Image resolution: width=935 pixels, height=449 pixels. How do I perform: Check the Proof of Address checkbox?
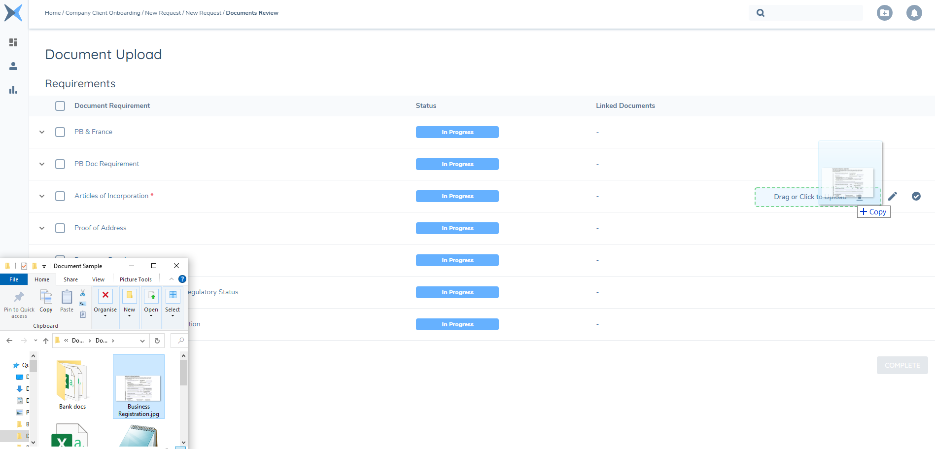(60, 228)
